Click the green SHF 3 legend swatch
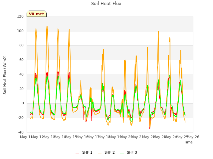The image size is (213, 159). pos(122,153)
